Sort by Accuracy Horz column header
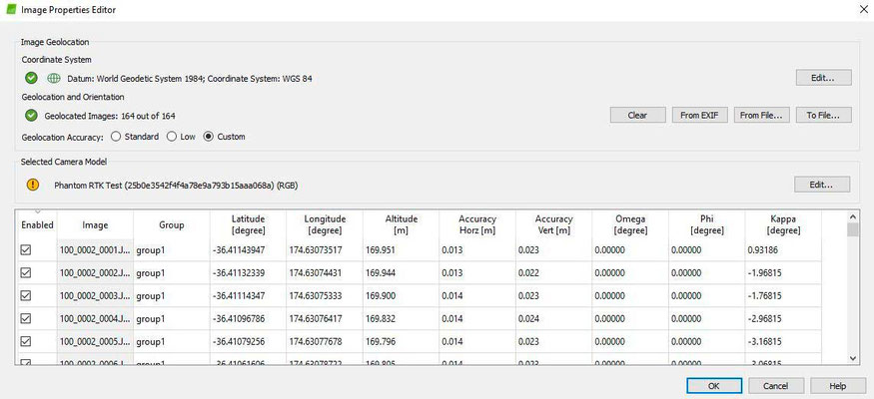Viewport: 874px width, 399px height. (477, 224)
